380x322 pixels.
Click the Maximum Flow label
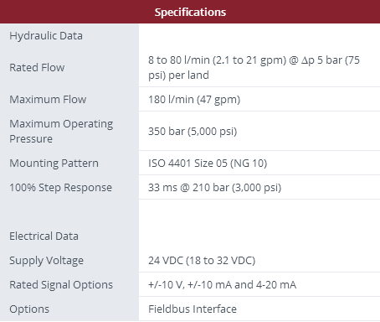pyautogui.click(x=48, y=99)
